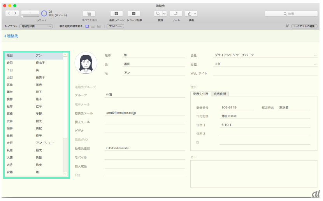
Task: Click the back link 連絡先
Action: (11, 36)
